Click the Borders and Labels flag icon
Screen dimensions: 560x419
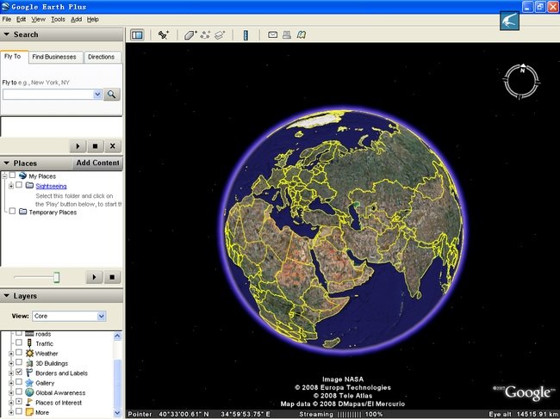29,373
